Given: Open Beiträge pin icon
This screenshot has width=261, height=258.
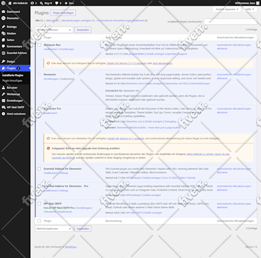Looking at the screenshot, I should (3, 27).
